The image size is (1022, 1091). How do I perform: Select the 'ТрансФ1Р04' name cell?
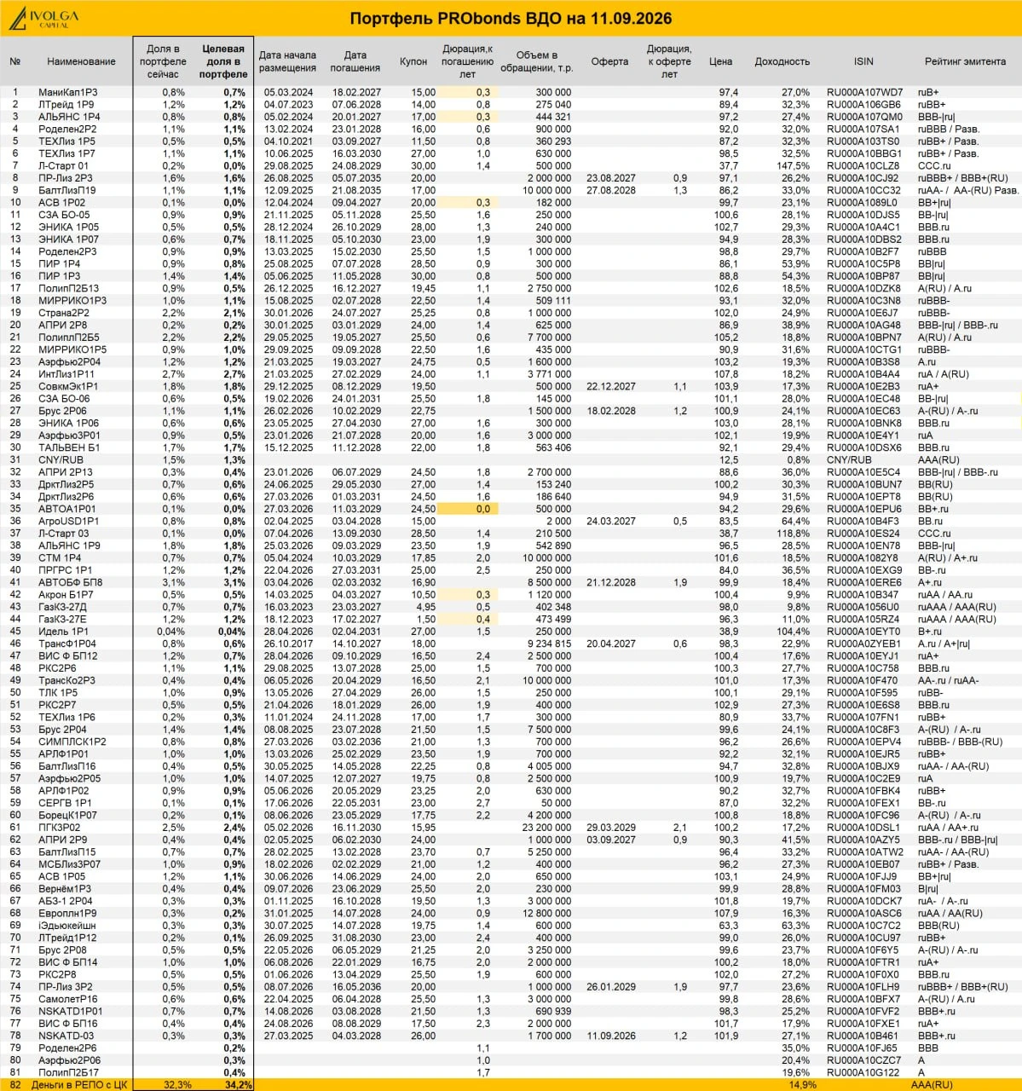[x=67, y=644]
